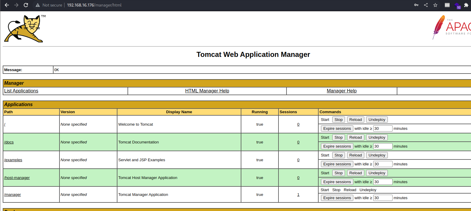471x211 pixels.
Task: Click the 'Display Name' column header
Action: point(179,112)
